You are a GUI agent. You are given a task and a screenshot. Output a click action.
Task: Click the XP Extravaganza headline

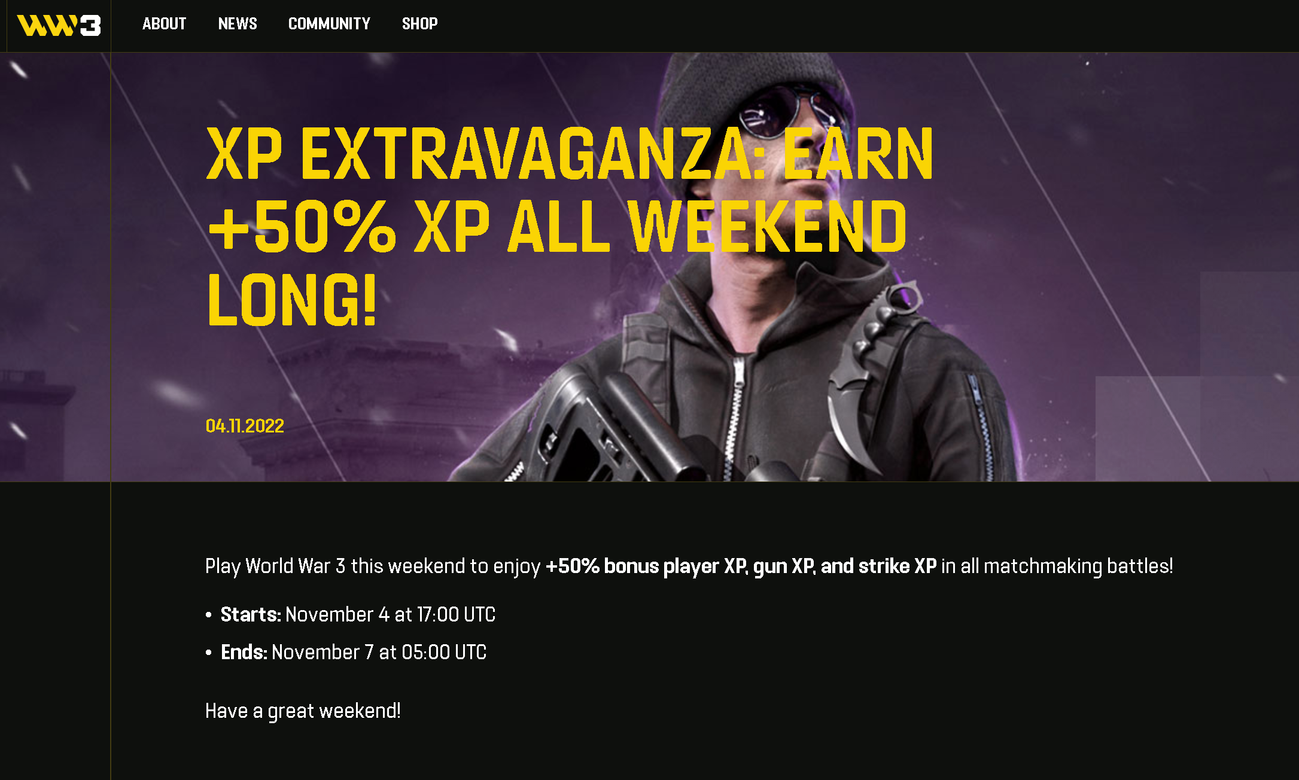[x=569, y=227]
